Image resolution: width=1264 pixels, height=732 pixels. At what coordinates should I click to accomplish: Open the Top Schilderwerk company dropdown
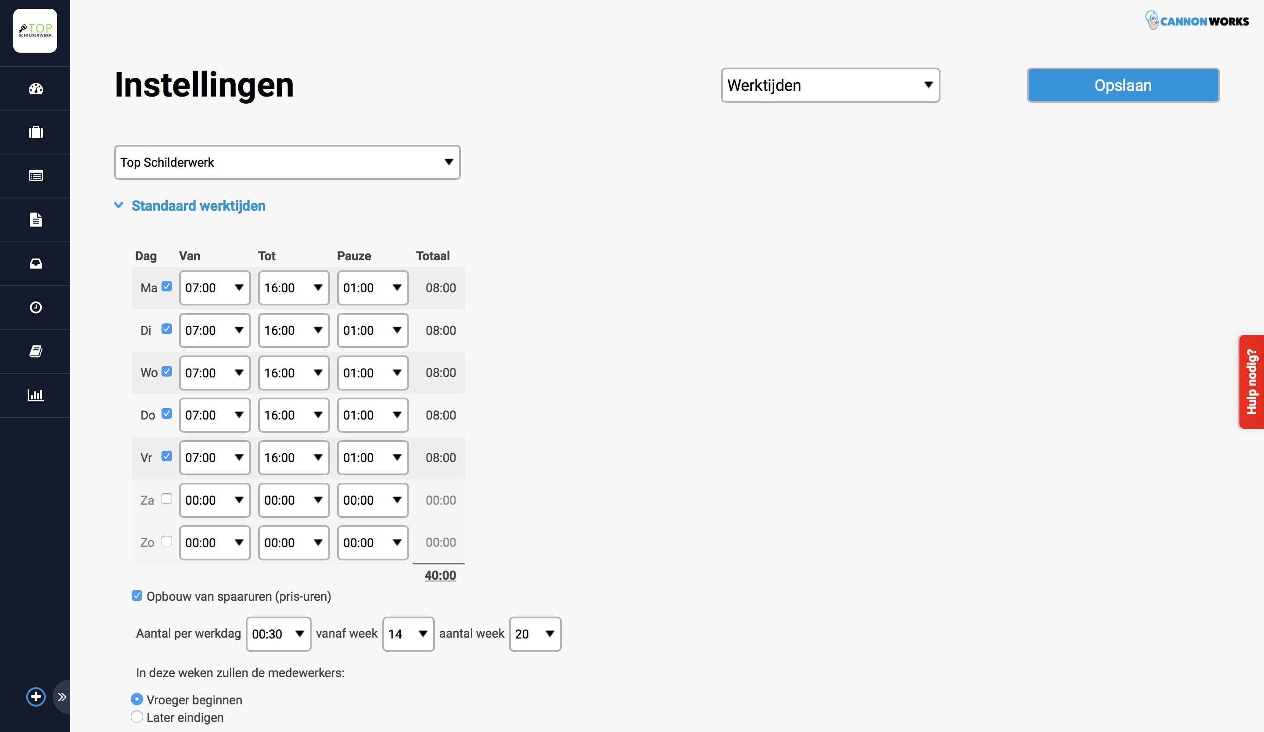[287, 162]
